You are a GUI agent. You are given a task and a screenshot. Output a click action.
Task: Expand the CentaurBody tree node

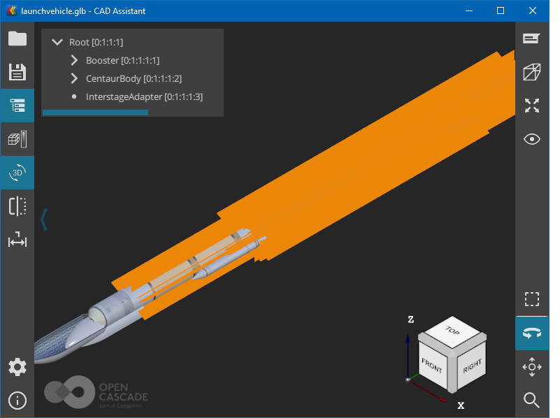click(74, 79)
